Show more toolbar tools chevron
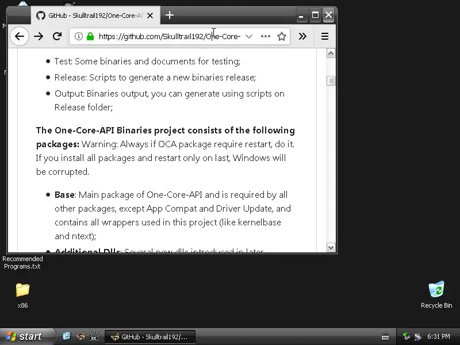The width and height of the screenshot is (460, 345). coord(302,36)
